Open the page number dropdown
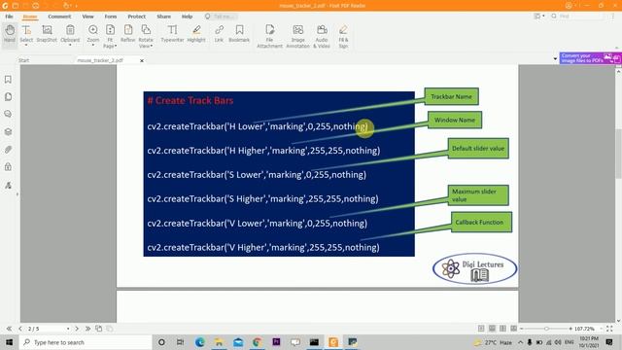Image resolution: width=622 pixels, height=350 pixels. click(68, 329)
